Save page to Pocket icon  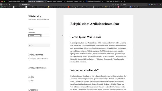pos(116,5)
